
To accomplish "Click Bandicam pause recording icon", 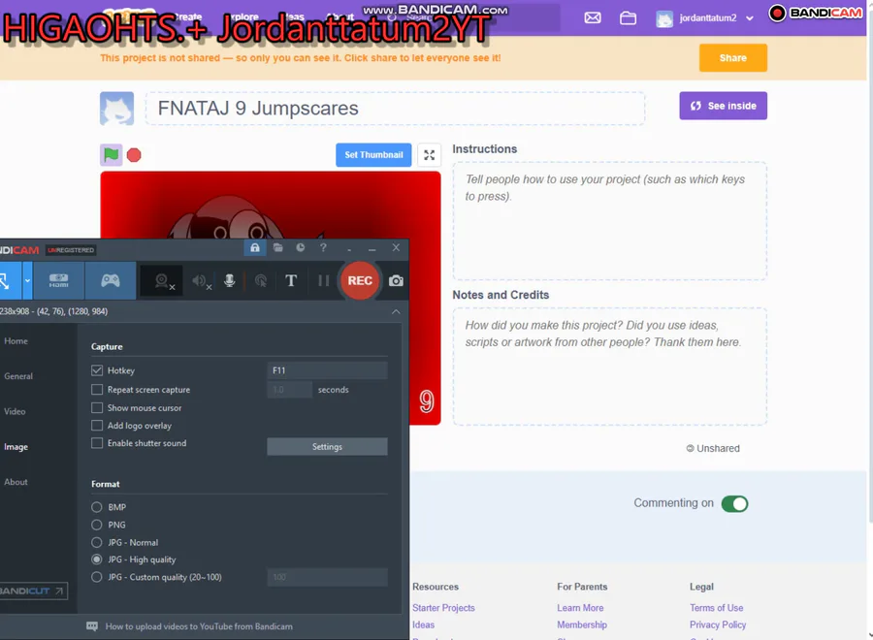I will pos(323,280).
